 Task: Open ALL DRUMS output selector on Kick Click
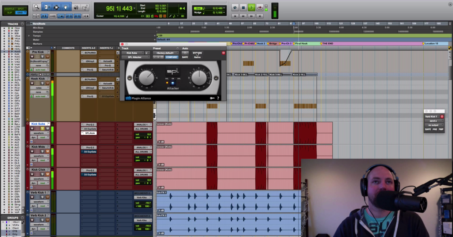(143, 175)
